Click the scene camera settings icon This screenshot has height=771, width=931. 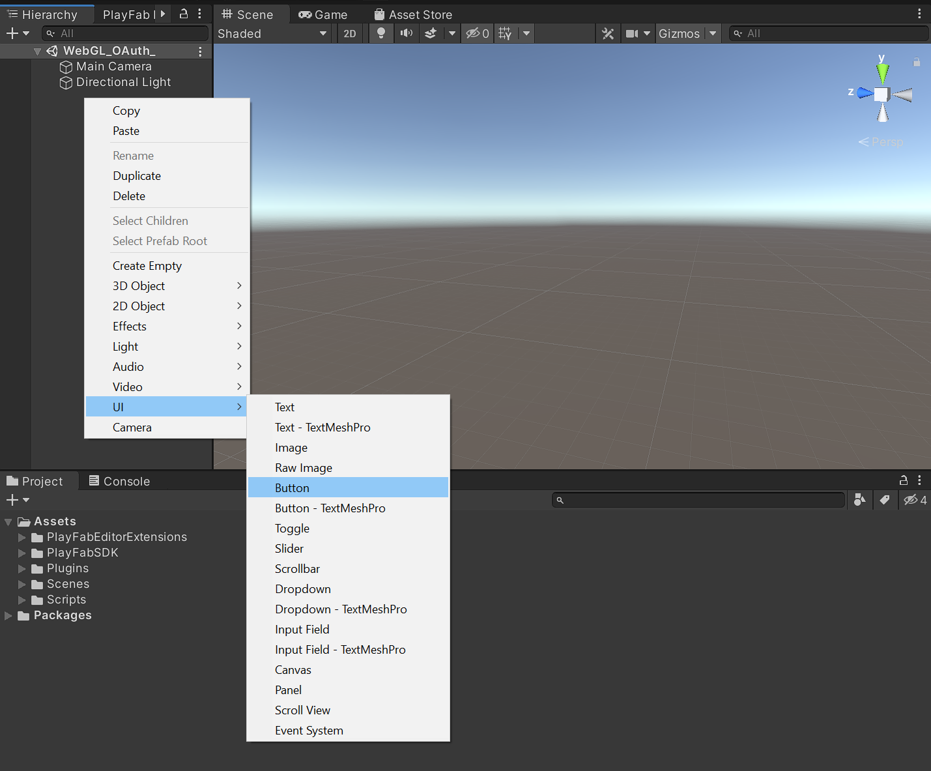pos(631,33)
